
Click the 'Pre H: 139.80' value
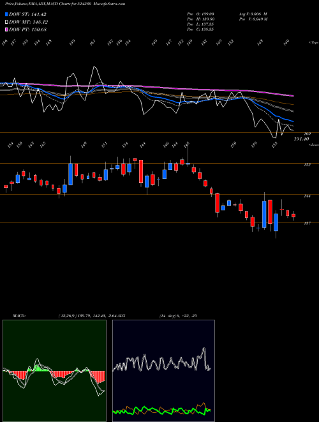200,19
